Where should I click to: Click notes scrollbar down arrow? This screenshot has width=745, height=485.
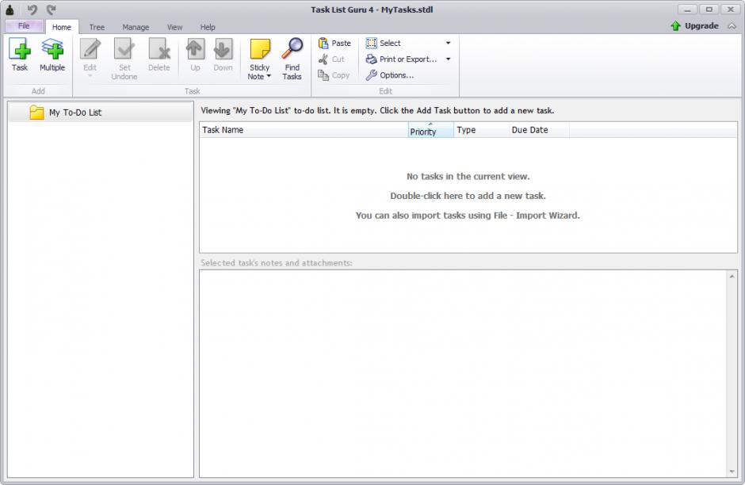point(732,472)
